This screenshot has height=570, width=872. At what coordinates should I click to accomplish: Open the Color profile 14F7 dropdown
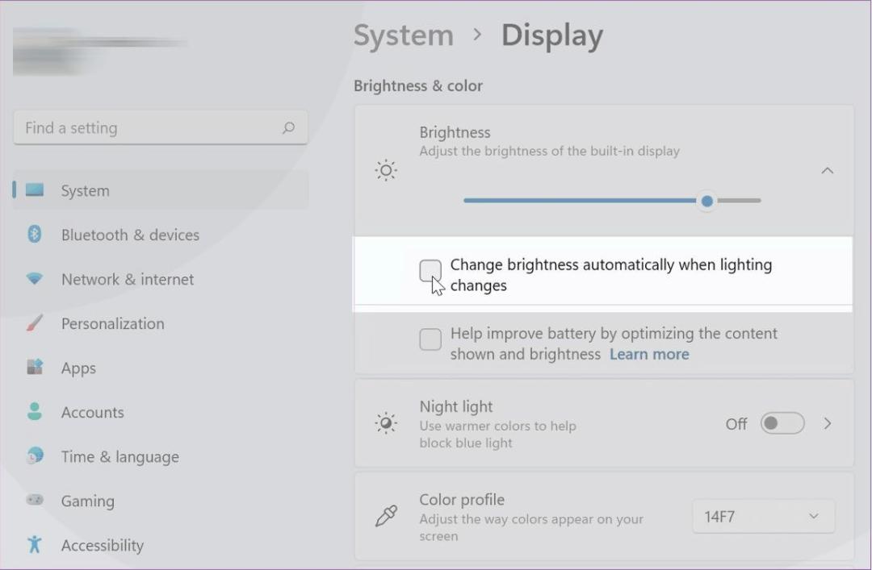(764, 517)
